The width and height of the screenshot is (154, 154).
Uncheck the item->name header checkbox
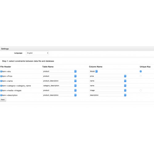point(1,81)
